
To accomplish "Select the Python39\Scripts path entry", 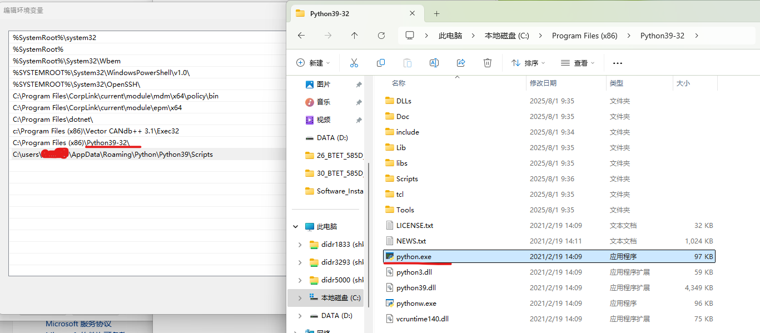I will point(147,154).
